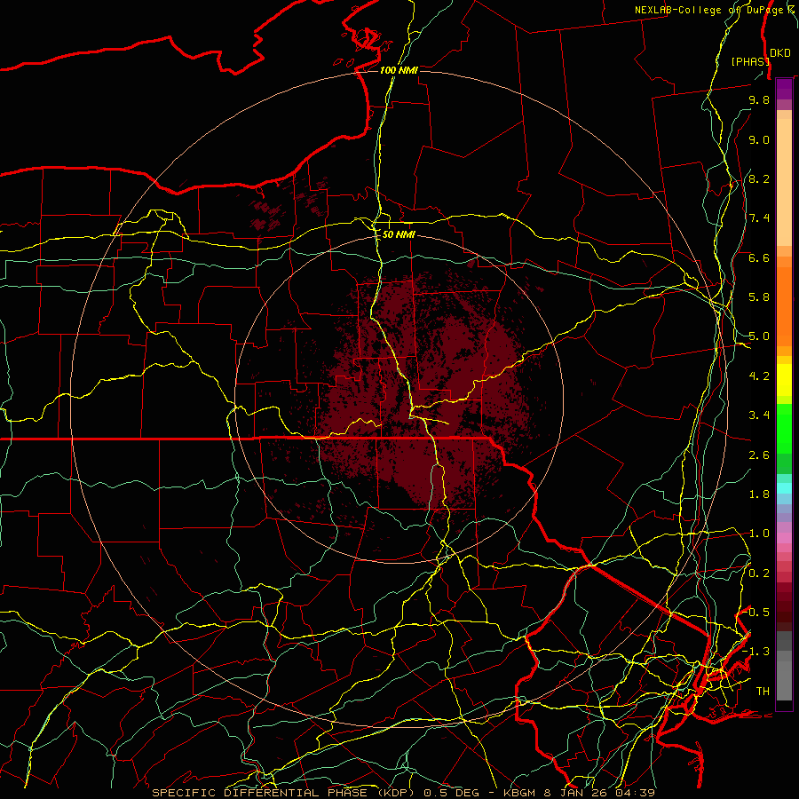Click the bright green swatch in the color bar
Viewport: 799px width, 799px height.
point(784,428)
